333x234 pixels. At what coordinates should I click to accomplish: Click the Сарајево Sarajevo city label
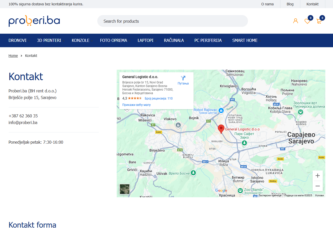301,138
